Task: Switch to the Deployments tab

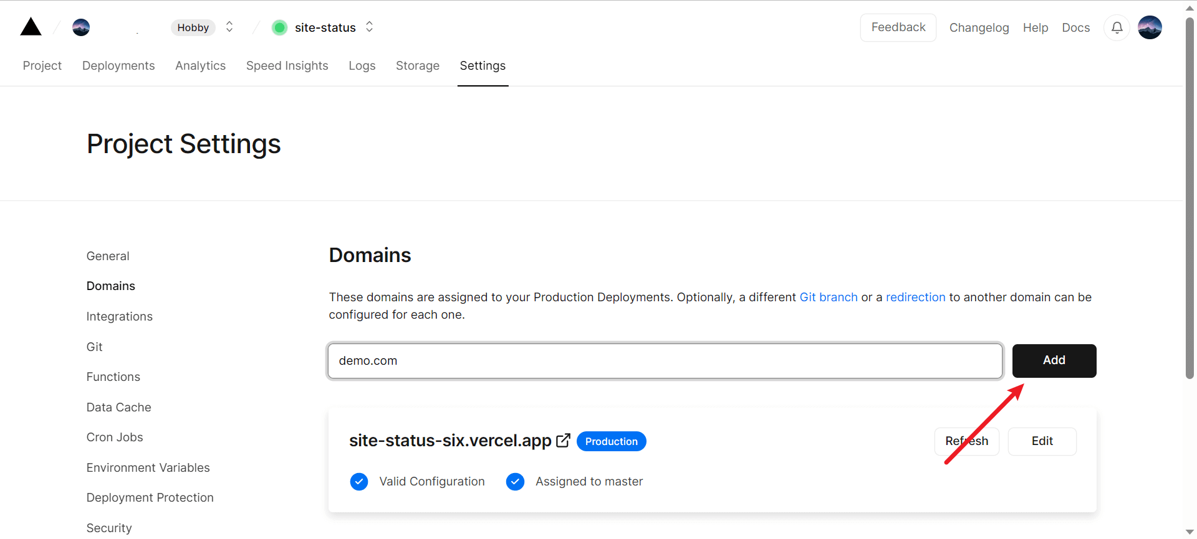Action: tap(118, 65)
